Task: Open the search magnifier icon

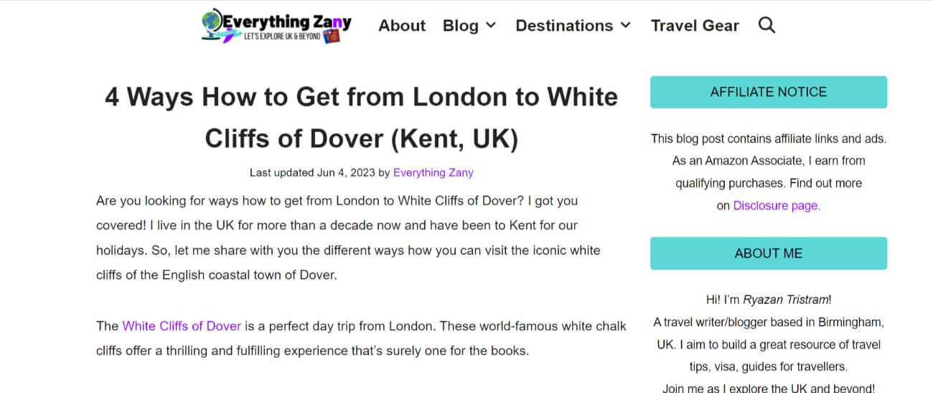Action: point(766,26)
